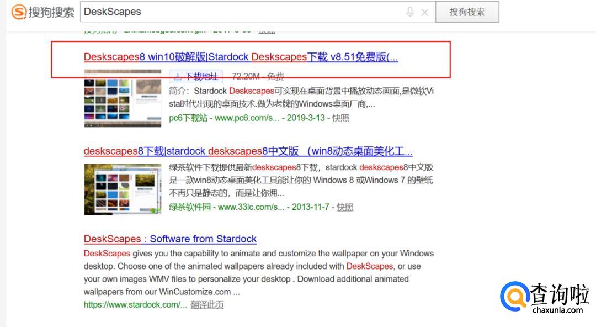
Task: Visit the 绿茶软件园 www.33lc.com source link
Action: click(x=227, y=207)
